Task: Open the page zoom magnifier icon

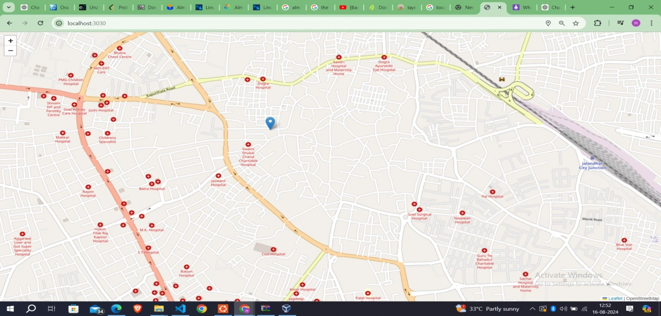Action: coord(562,23)
